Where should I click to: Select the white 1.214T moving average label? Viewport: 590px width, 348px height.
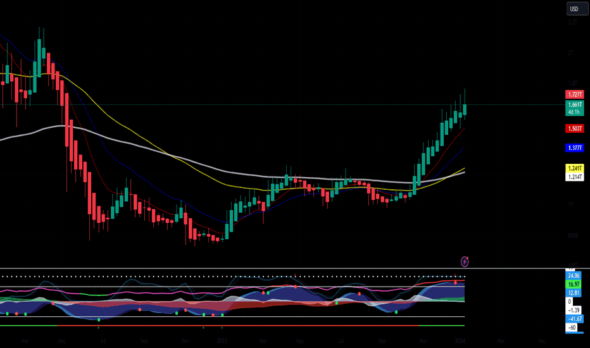click(x=575, y=177)
